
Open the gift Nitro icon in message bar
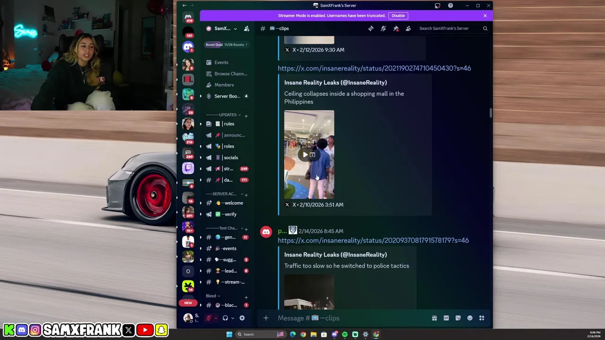[434, 318]
